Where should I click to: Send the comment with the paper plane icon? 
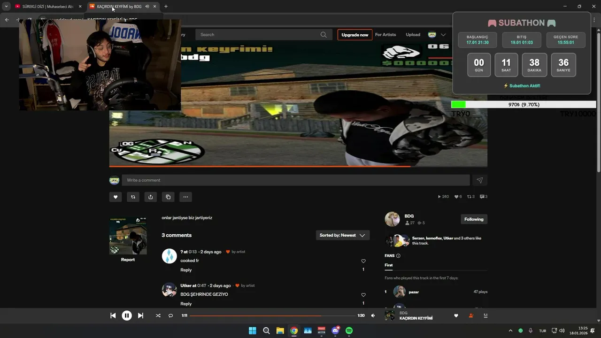click(x=479, y=180)
